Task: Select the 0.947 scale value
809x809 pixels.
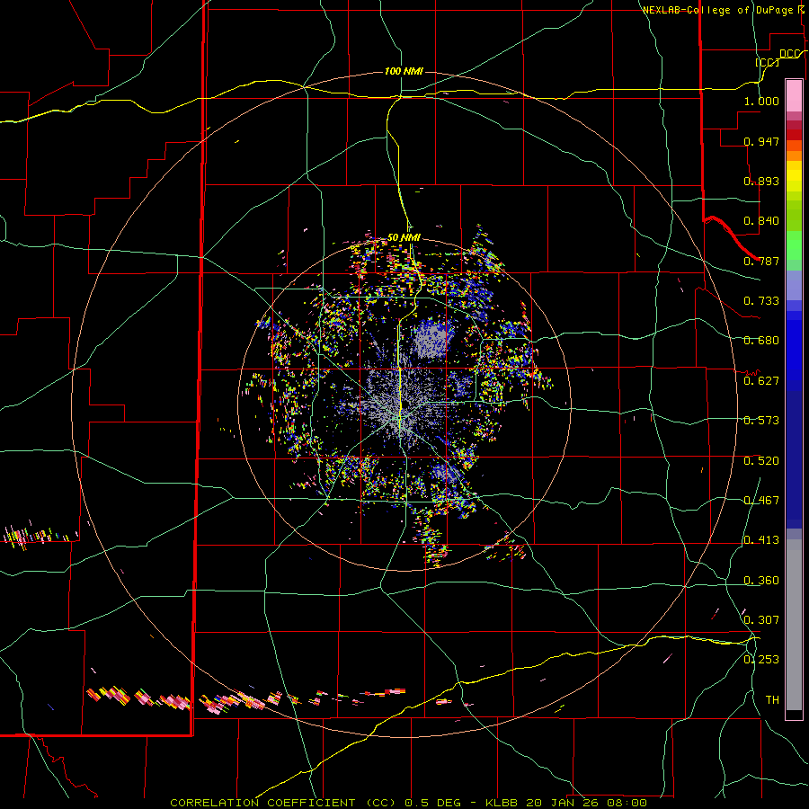Action: pos(761,141)
